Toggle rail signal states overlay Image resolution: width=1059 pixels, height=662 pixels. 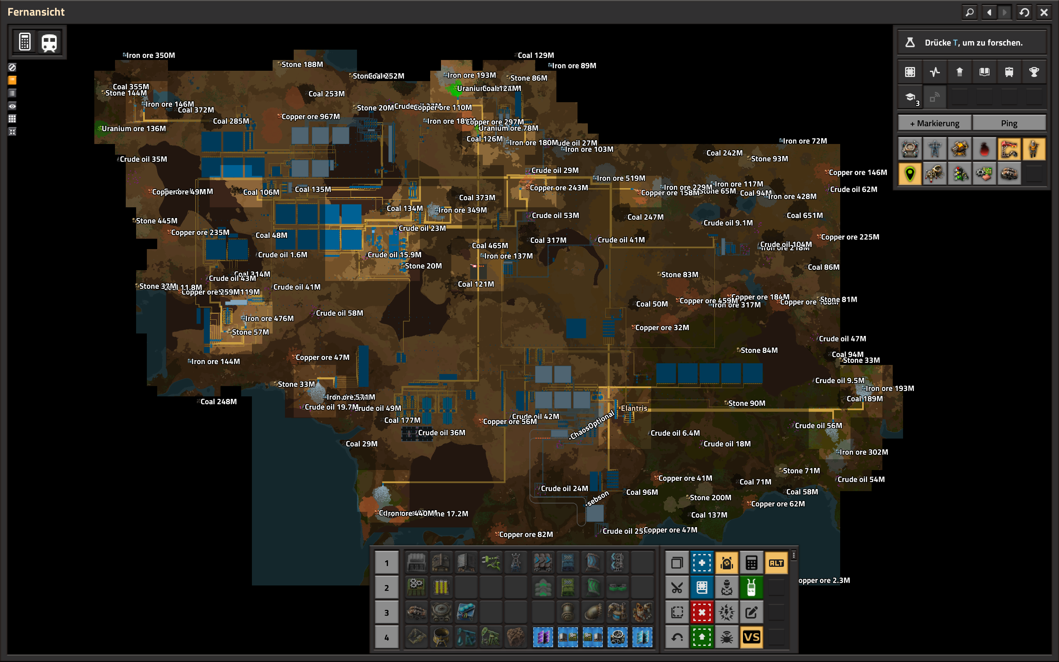(x=960, y=174)
